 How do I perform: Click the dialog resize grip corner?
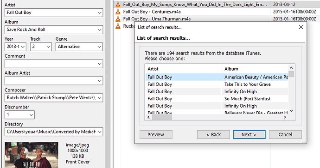tap(304, 141)
